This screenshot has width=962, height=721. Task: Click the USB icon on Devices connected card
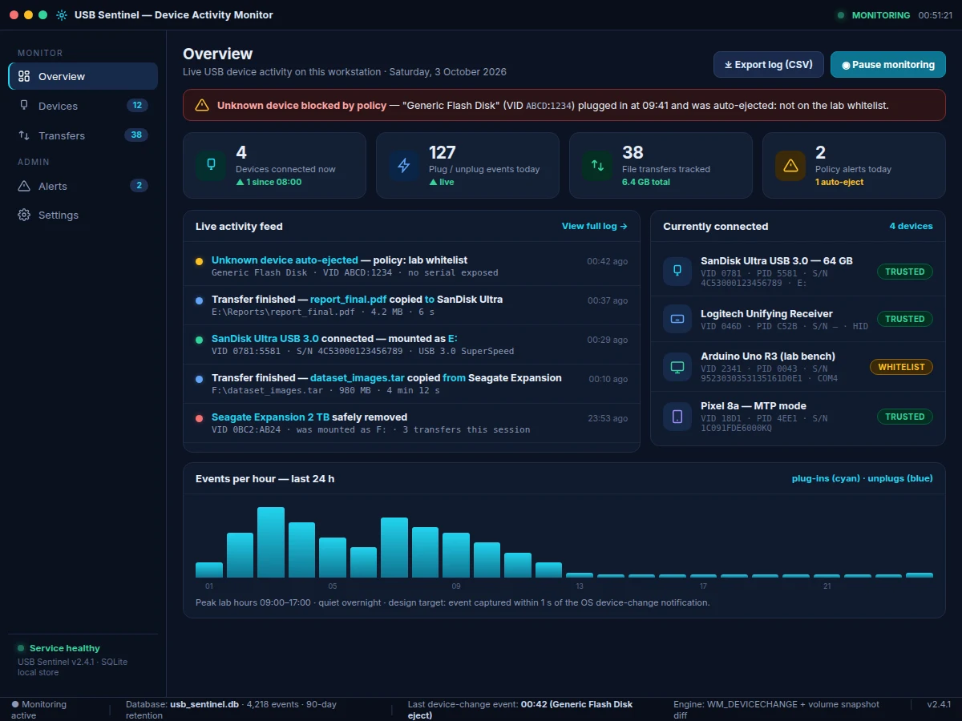[211, 165]
